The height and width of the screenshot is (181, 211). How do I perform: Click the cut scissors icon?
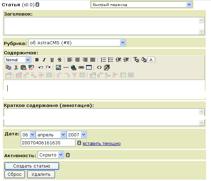tap(16, 67)
